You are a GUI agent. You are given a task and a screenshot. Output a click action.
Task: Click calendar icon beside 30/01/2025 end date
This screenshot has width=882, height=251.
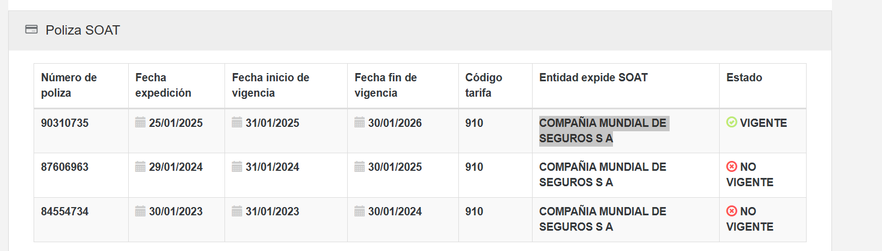359,166
